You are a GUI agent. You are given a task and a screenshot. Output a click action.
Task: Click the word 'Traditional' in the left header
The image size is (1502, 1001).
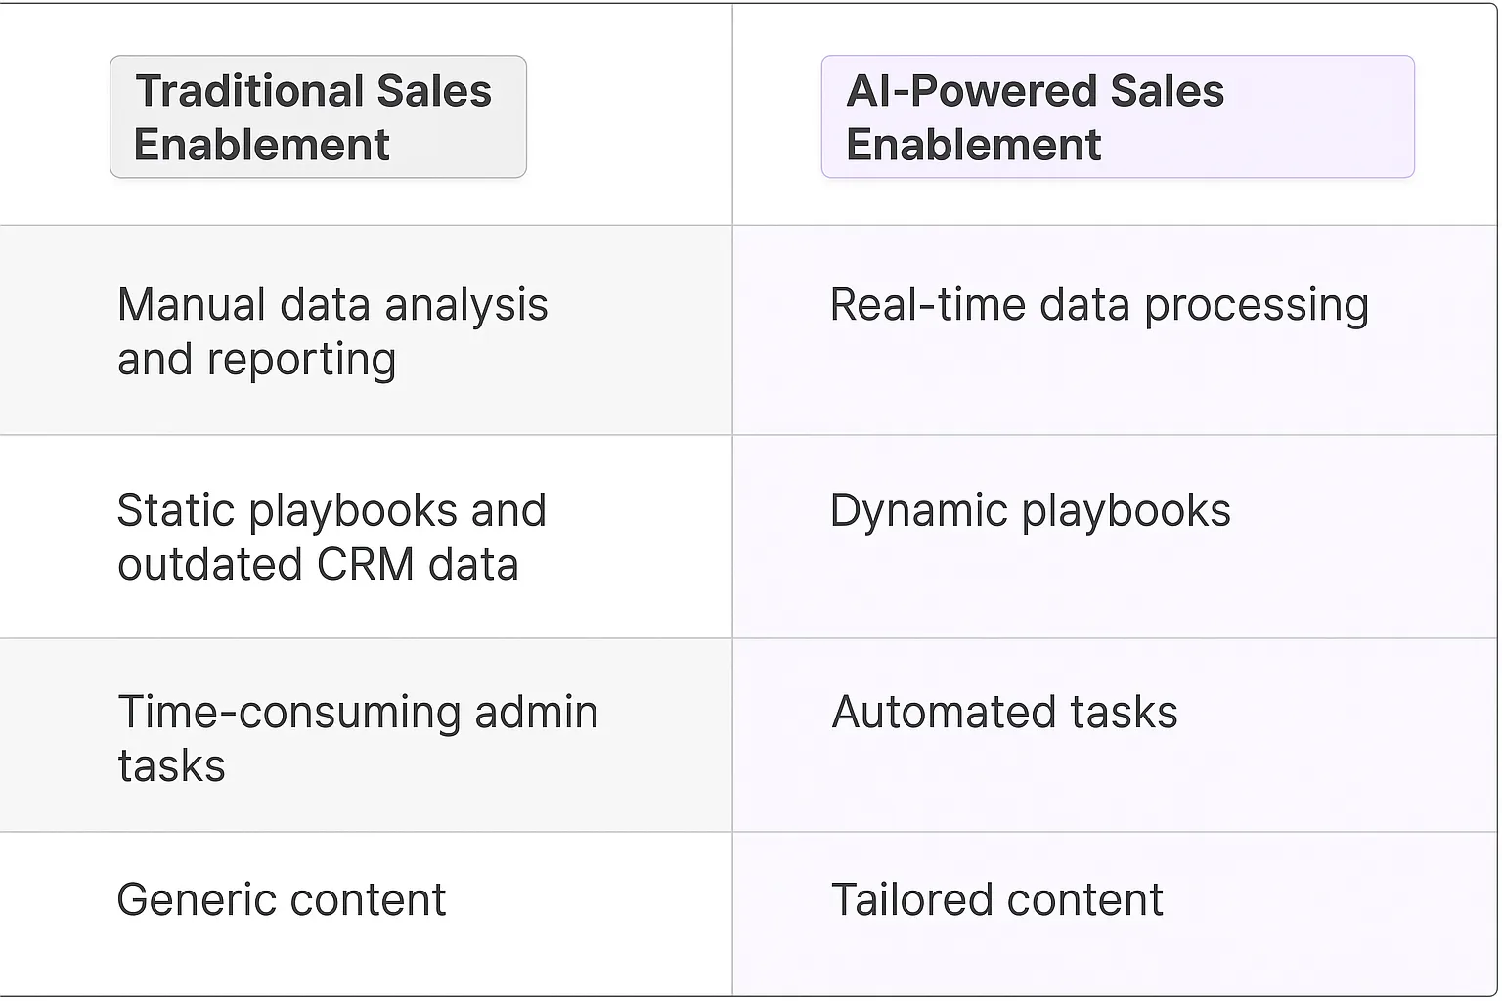pyautogui.click(x=248, y=91)
